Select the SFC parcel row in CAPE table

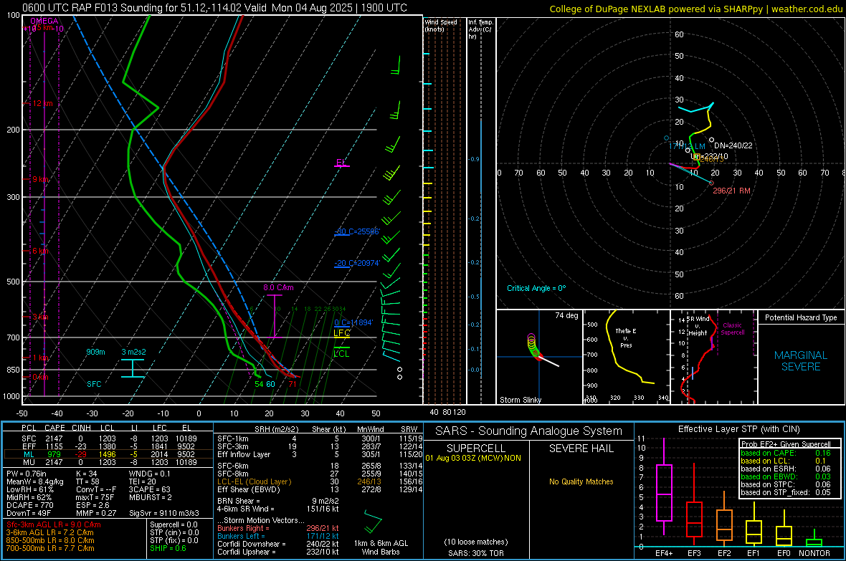(108, 438)
